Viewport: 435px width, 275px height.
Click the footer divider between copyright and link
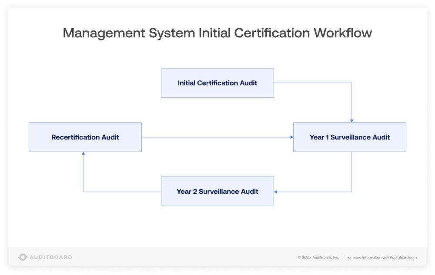(x=343, y=257)
